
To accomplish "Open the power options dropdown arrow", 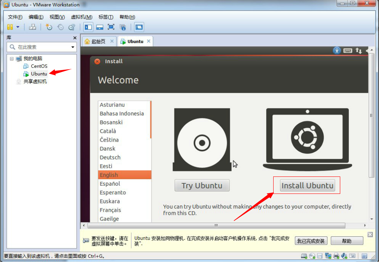I will point(18,27).
